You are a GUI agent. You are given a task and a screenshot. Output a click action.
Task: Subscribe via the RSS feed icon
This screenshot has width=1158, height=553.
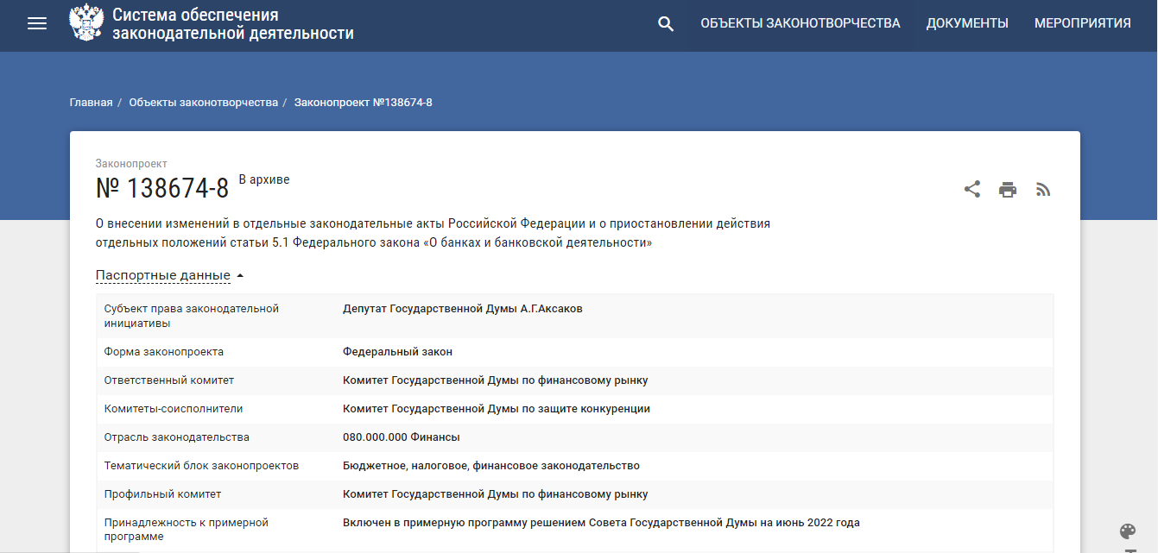click(1043, 190)
